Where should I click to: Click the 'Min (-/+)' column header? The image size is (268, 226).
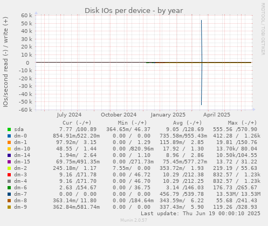(132, 123)
